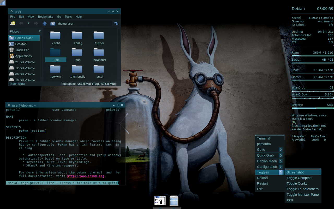Open the View menu in pcmanfm
This screenshot has height=209, width=334.
point(31,16)
